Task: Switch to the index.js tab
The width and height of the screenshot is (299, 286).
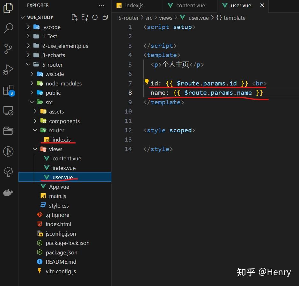Action: click(134, 5)
